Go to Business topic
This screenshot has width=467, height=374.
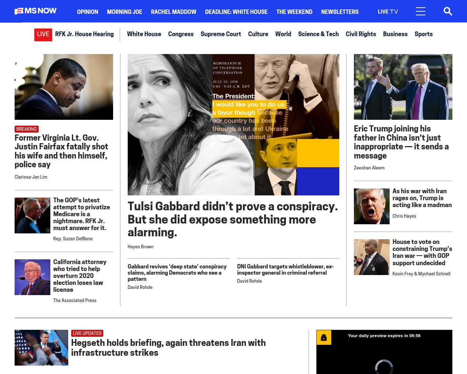[395, 34]
